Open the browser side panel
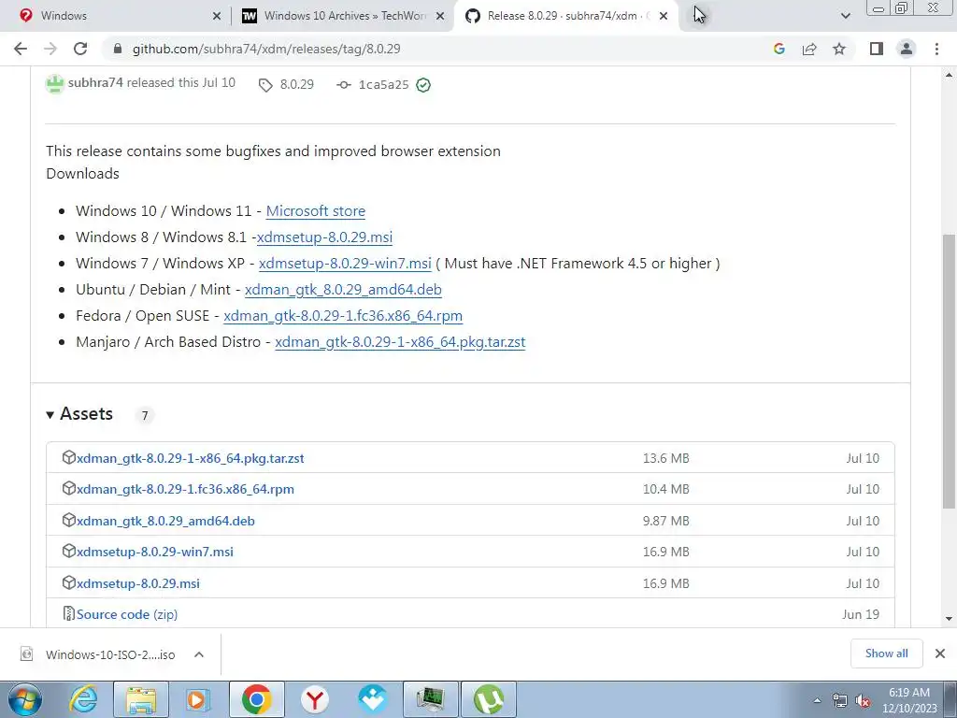This screenshot has width=957, height=718. [x=877, y=49]
